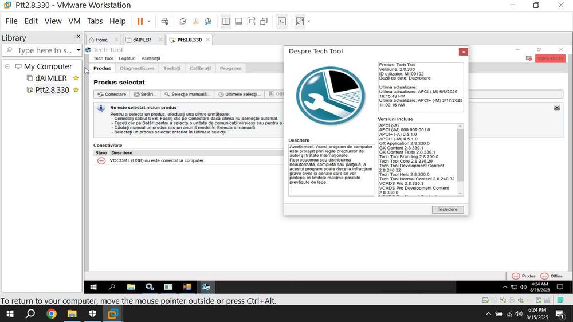Select the Program tab
The width and height of the screenshot is (573, 322).
(x=230, y=68)
